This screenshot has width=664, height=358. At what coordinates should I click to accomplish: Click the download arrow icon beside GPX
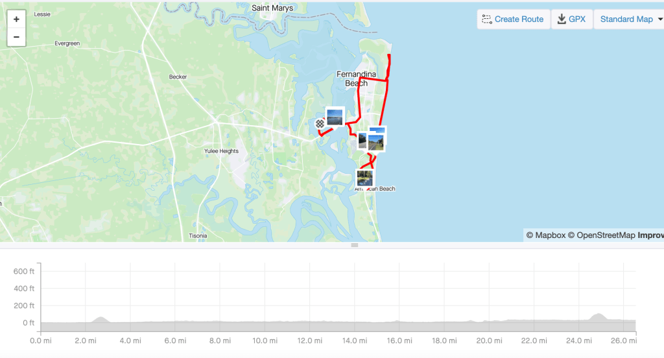(x=562, y=19)
